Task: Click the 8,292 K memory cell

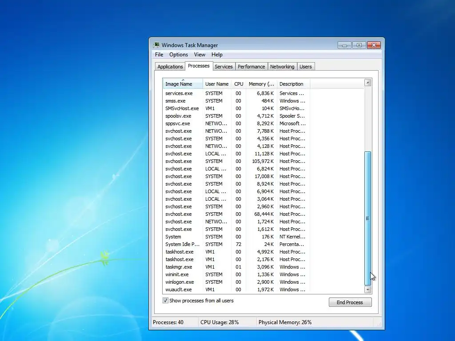Action: click(x=265, y=123)
